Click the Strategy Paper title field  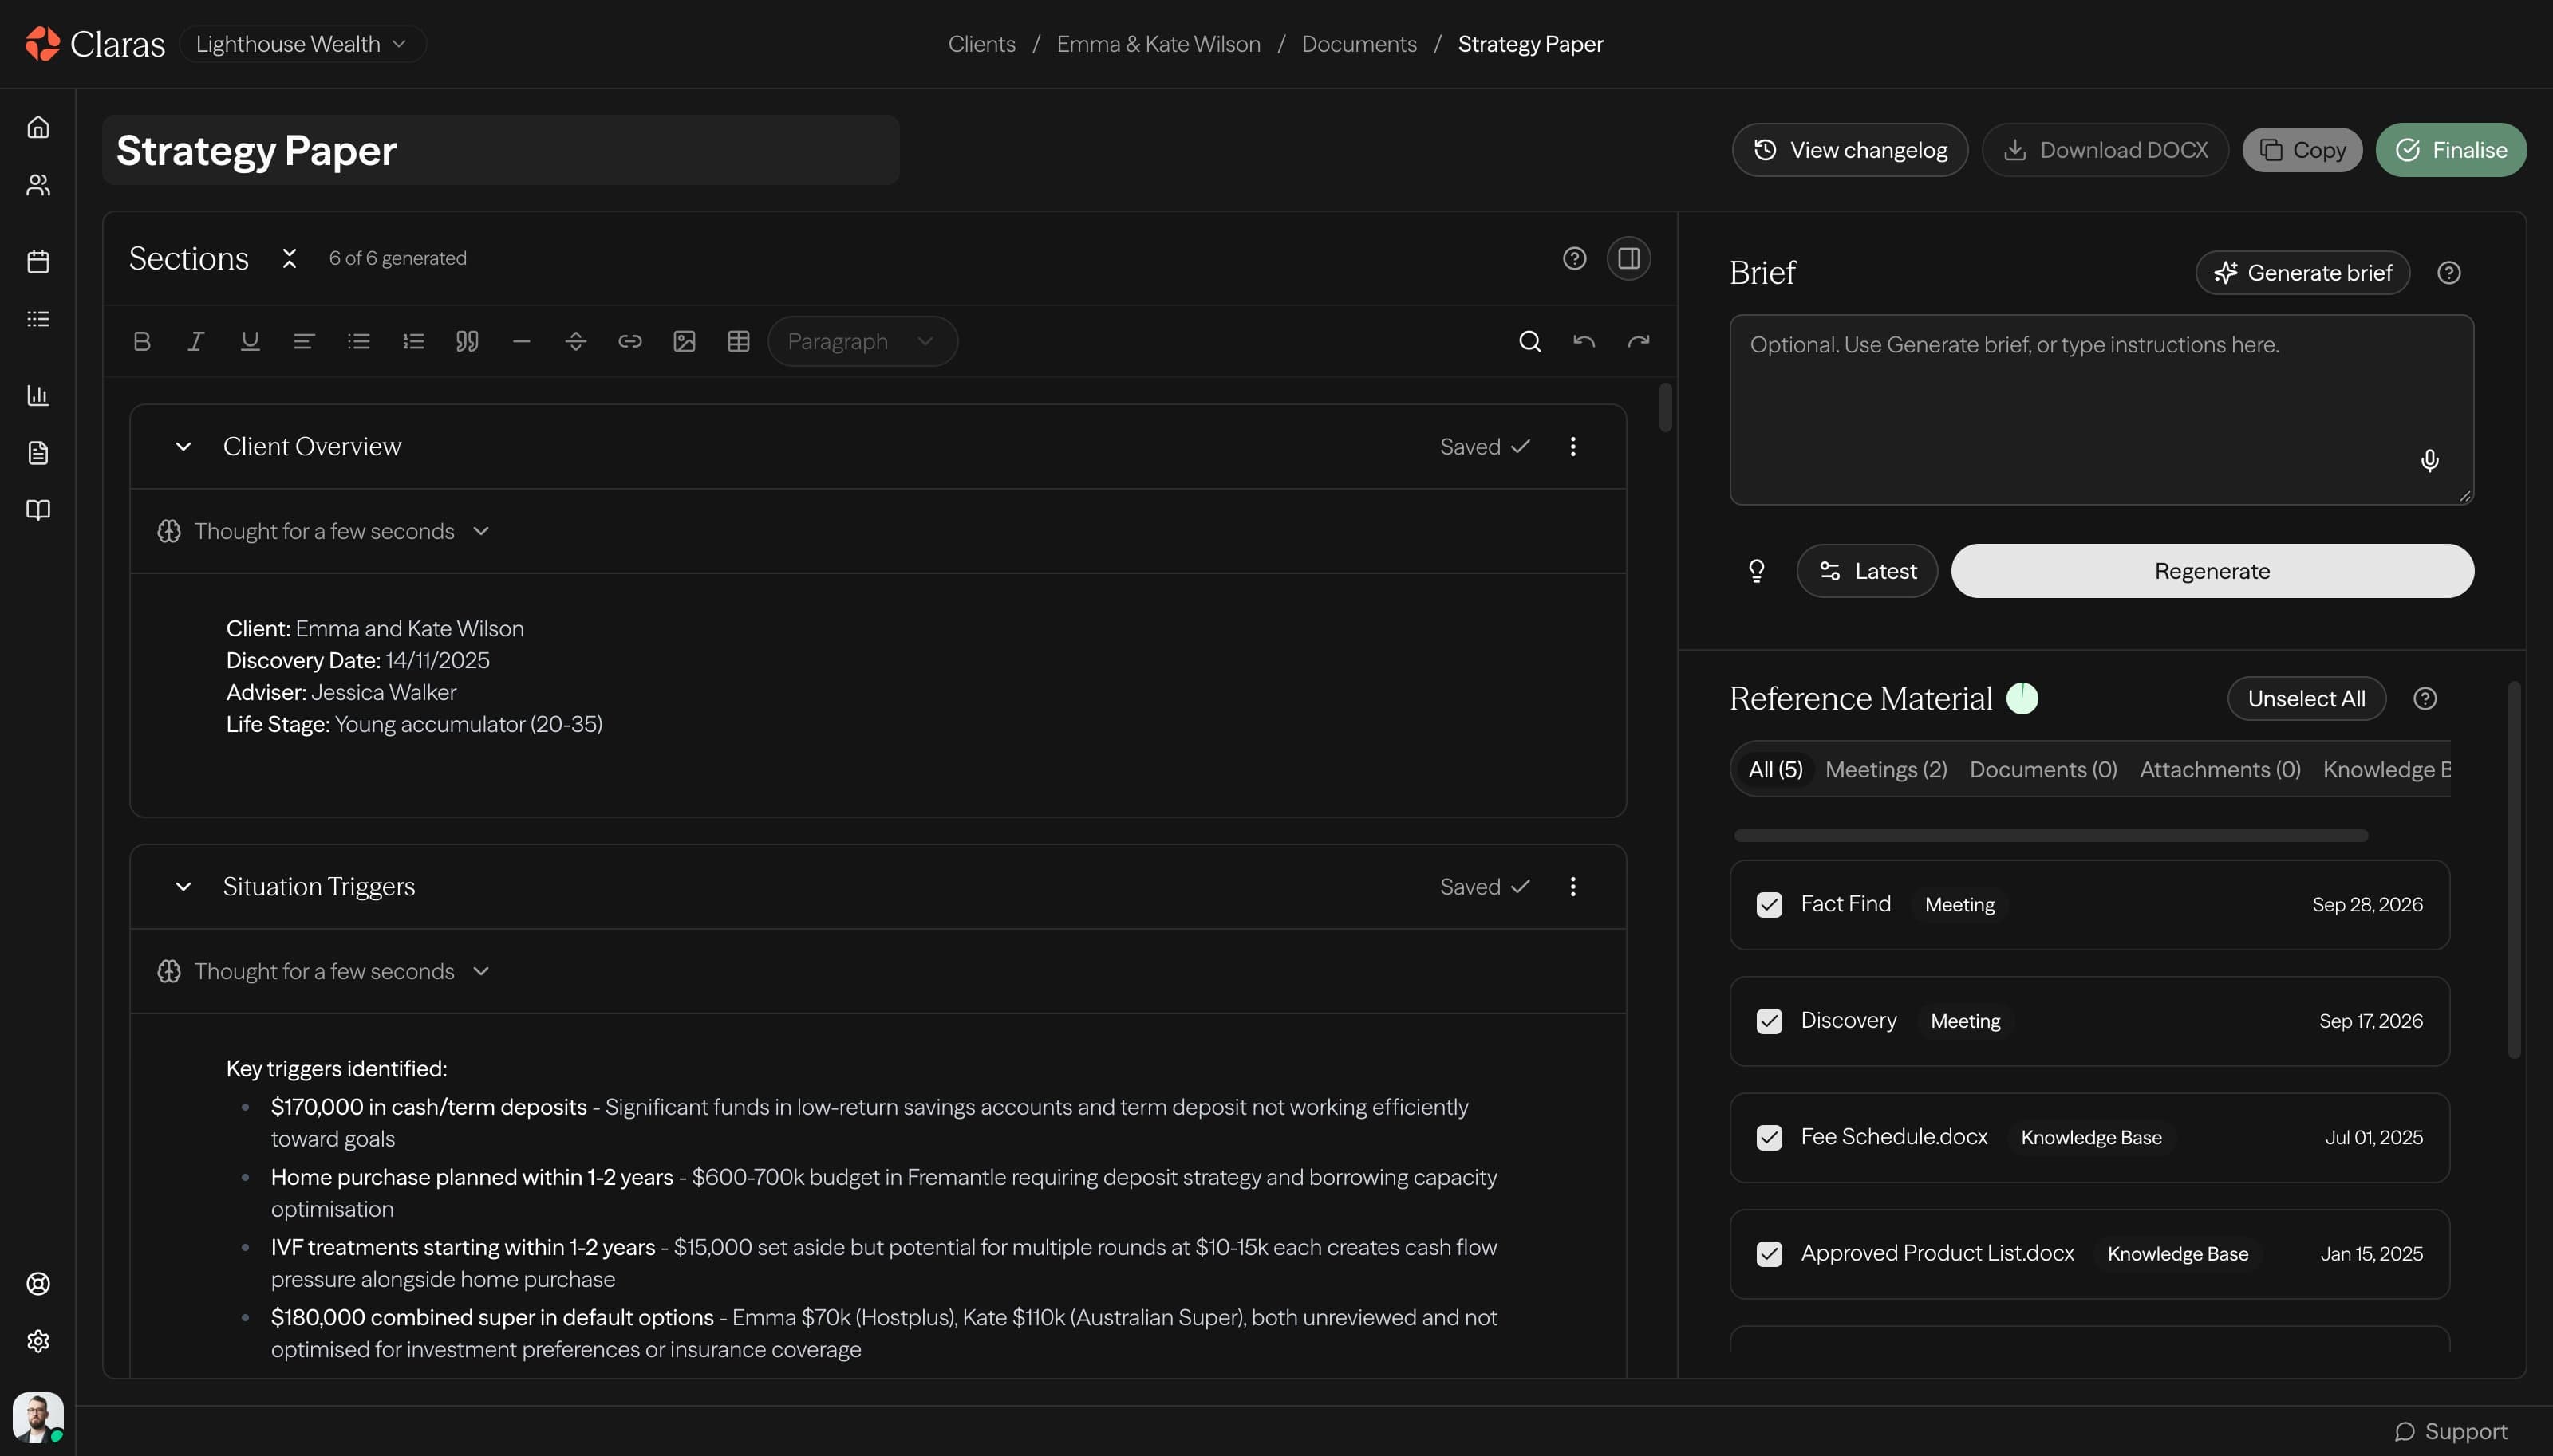[x=500, y=150]
